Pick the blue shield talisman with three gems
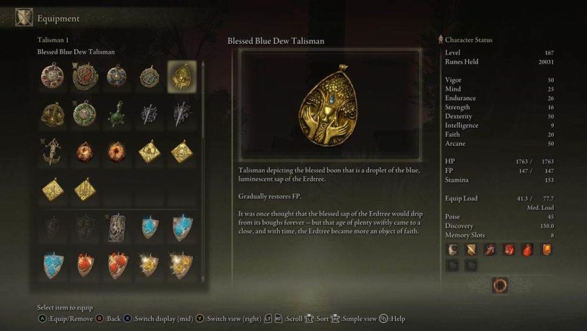 53,265
